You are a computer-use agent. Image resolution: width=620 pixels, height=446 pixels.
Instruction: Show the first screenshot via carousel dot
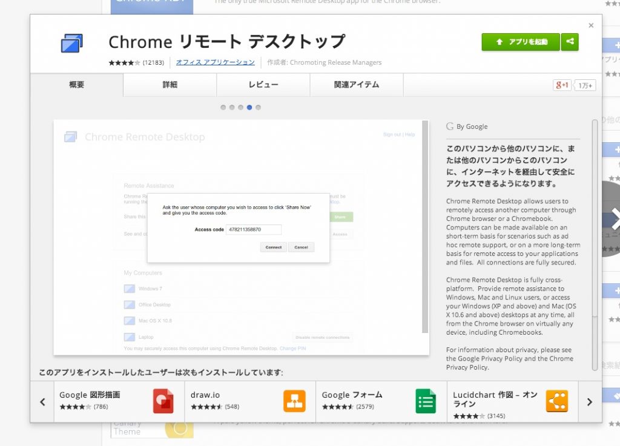(223, 108)
